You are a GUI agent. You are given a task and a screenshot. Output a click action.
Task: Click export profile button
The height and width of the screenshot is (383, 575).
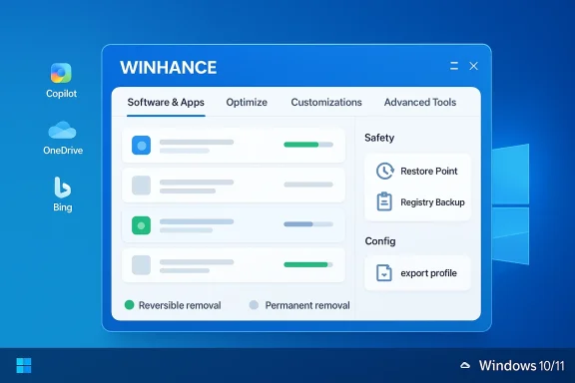(x=417, y=273)
